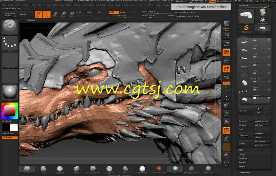276x176 pixels.
Task: Click the Append button
Action: pyautogui.click(x=263, y=134)
